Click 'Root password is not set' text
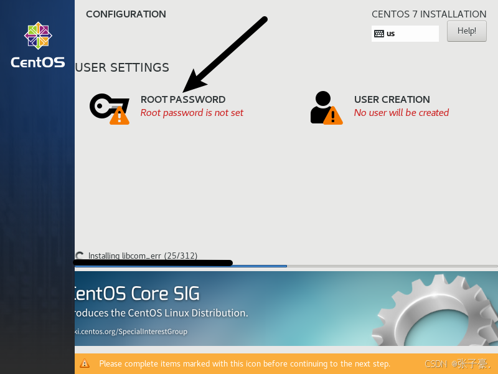 (192, 113)
